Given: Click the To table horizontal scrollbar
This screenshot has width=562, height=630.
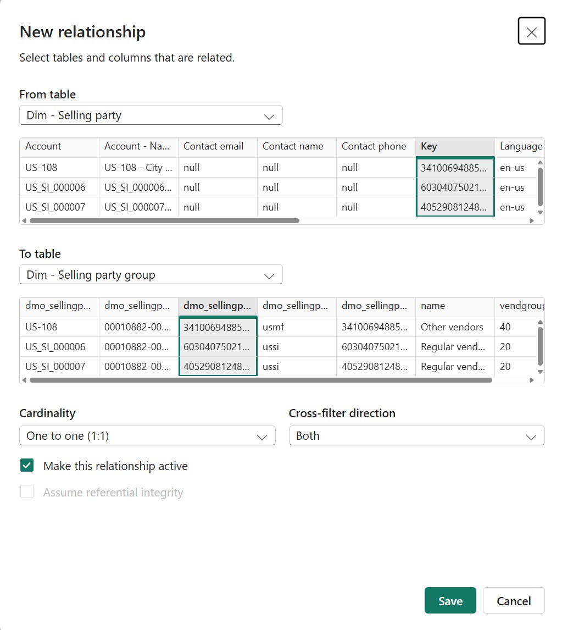Looking at the screenshot, I should 260,380.
